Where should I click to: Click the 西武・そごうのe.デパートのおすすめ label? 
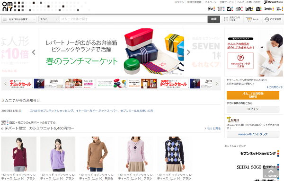click(x=32, y=122)
